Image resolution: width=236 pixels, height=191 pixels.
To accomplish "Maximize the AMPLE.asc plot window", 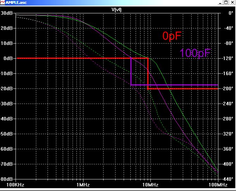I will pyautogui.click(x=226, y=2).
